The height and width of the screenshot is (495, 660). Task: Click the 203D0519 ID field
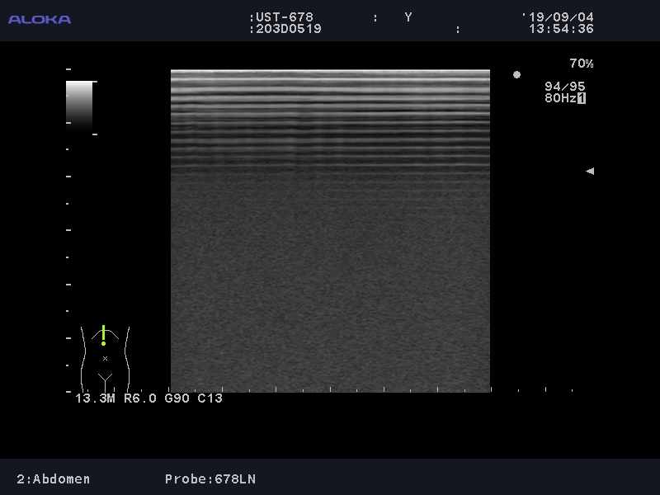287,29
